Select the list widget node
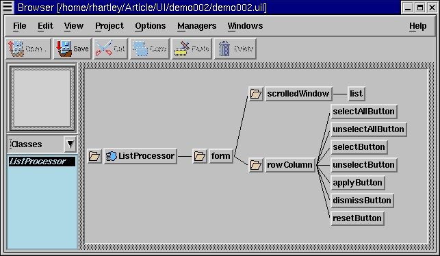Viewport: 440px width, 256px height. tap(356, 94)
